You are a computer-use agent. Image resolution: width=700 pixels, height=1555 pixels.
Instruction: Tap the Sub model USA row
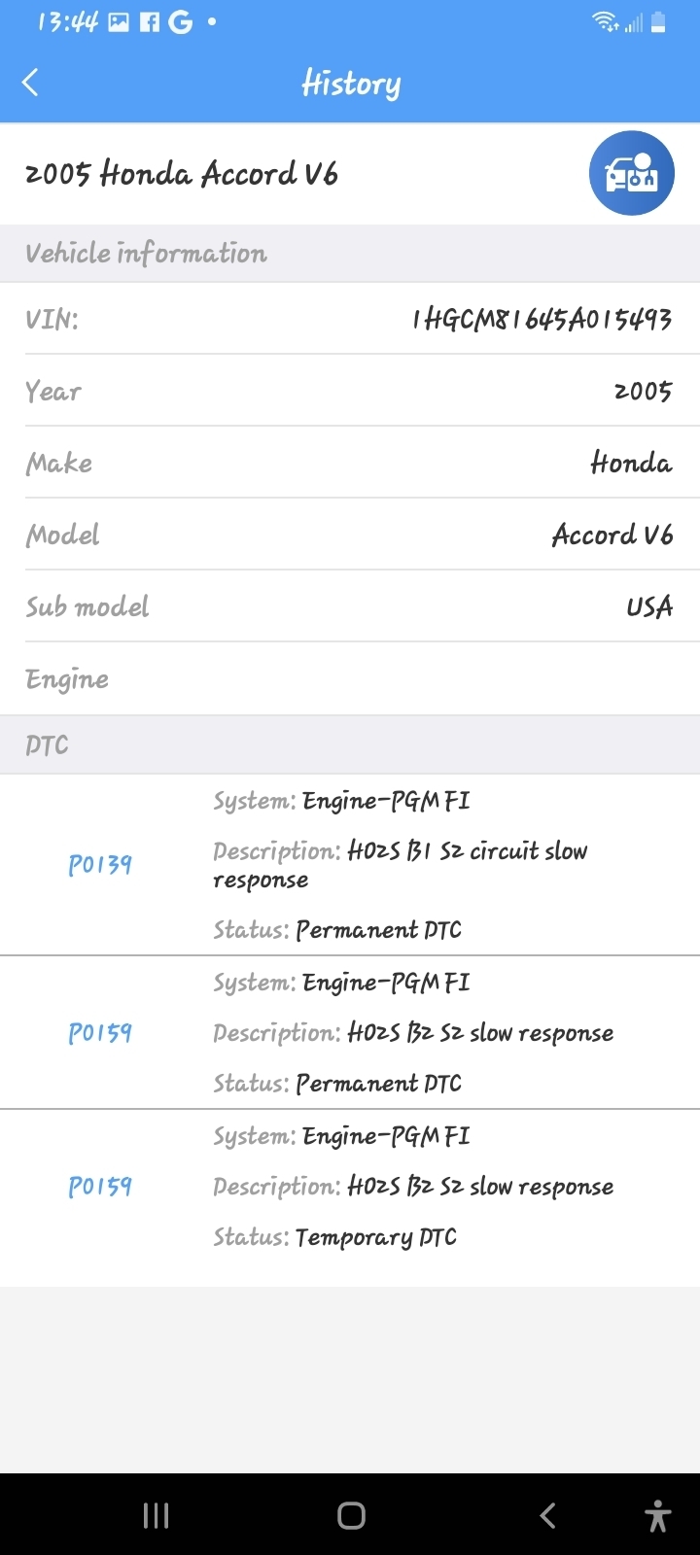350,606
